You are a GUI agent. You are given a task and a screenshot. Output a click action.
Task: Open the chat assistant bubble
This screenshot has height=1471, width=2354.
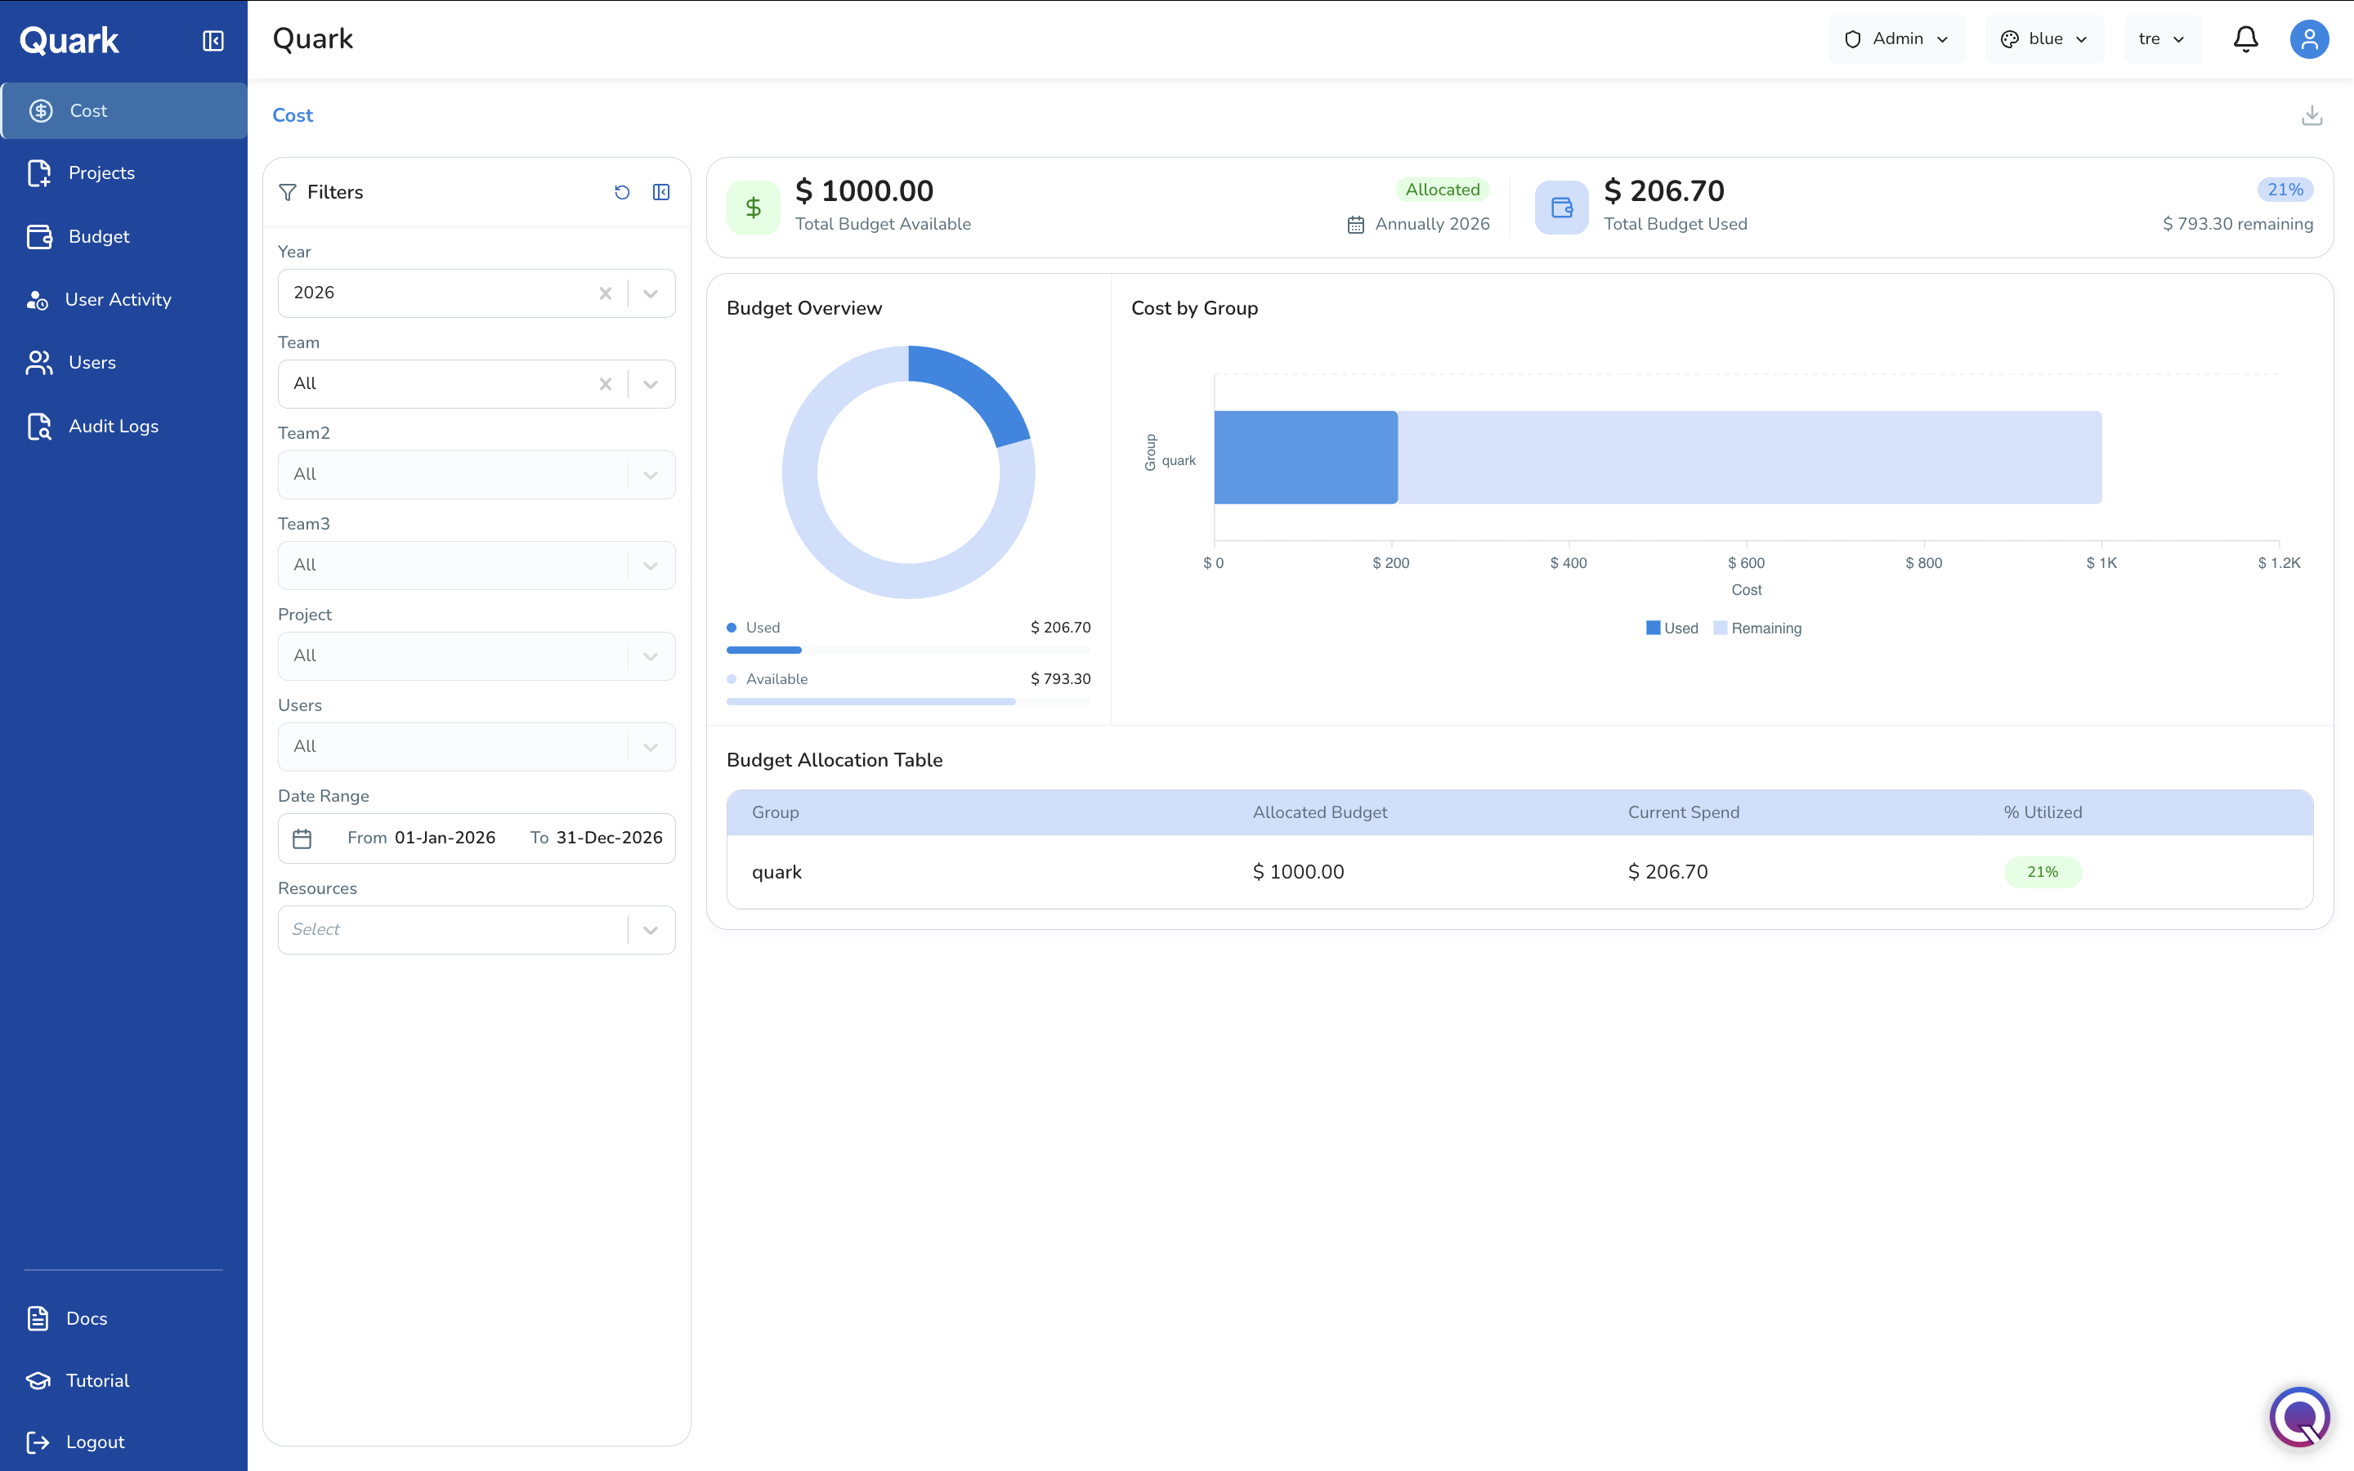click(2299, 1416)
